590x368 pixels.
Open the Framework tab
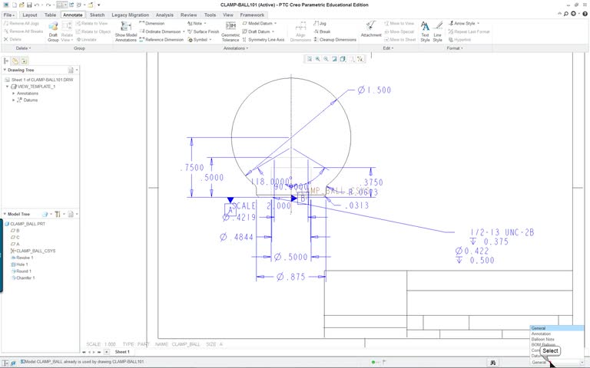252,15
